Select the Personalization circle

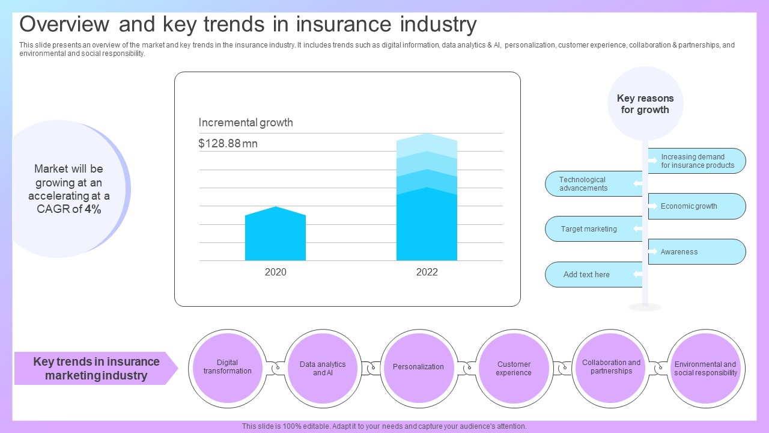tap(418, 368)
